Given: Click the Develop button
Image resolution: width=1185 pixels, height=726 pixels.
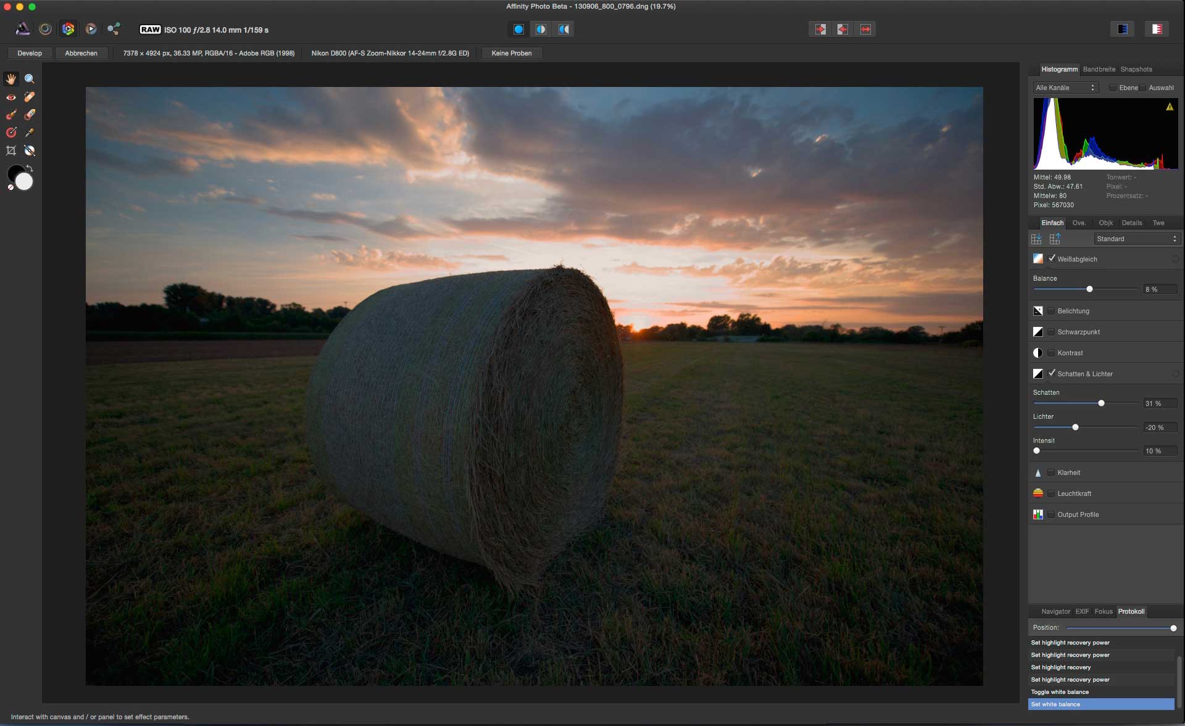Looking at the screenshot, I should click(30, 53).
